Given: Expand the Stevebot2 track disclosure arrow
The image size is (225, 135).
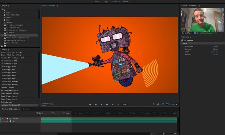Looking at the screenshot, I should (x=8, y=119).
